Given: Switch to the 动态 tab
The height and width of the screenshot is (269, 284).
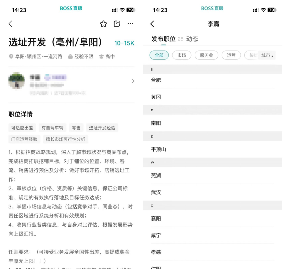Looking at the screenshot, I should click(192, 39).
